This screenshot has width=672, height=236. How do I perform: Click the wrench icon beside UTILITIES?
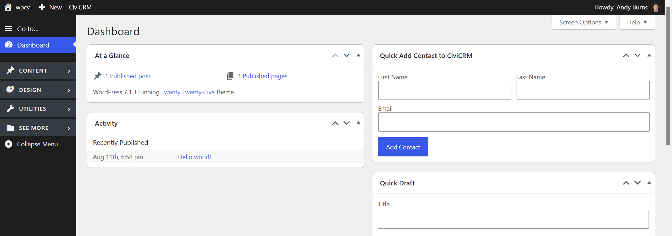coord(10,108)
